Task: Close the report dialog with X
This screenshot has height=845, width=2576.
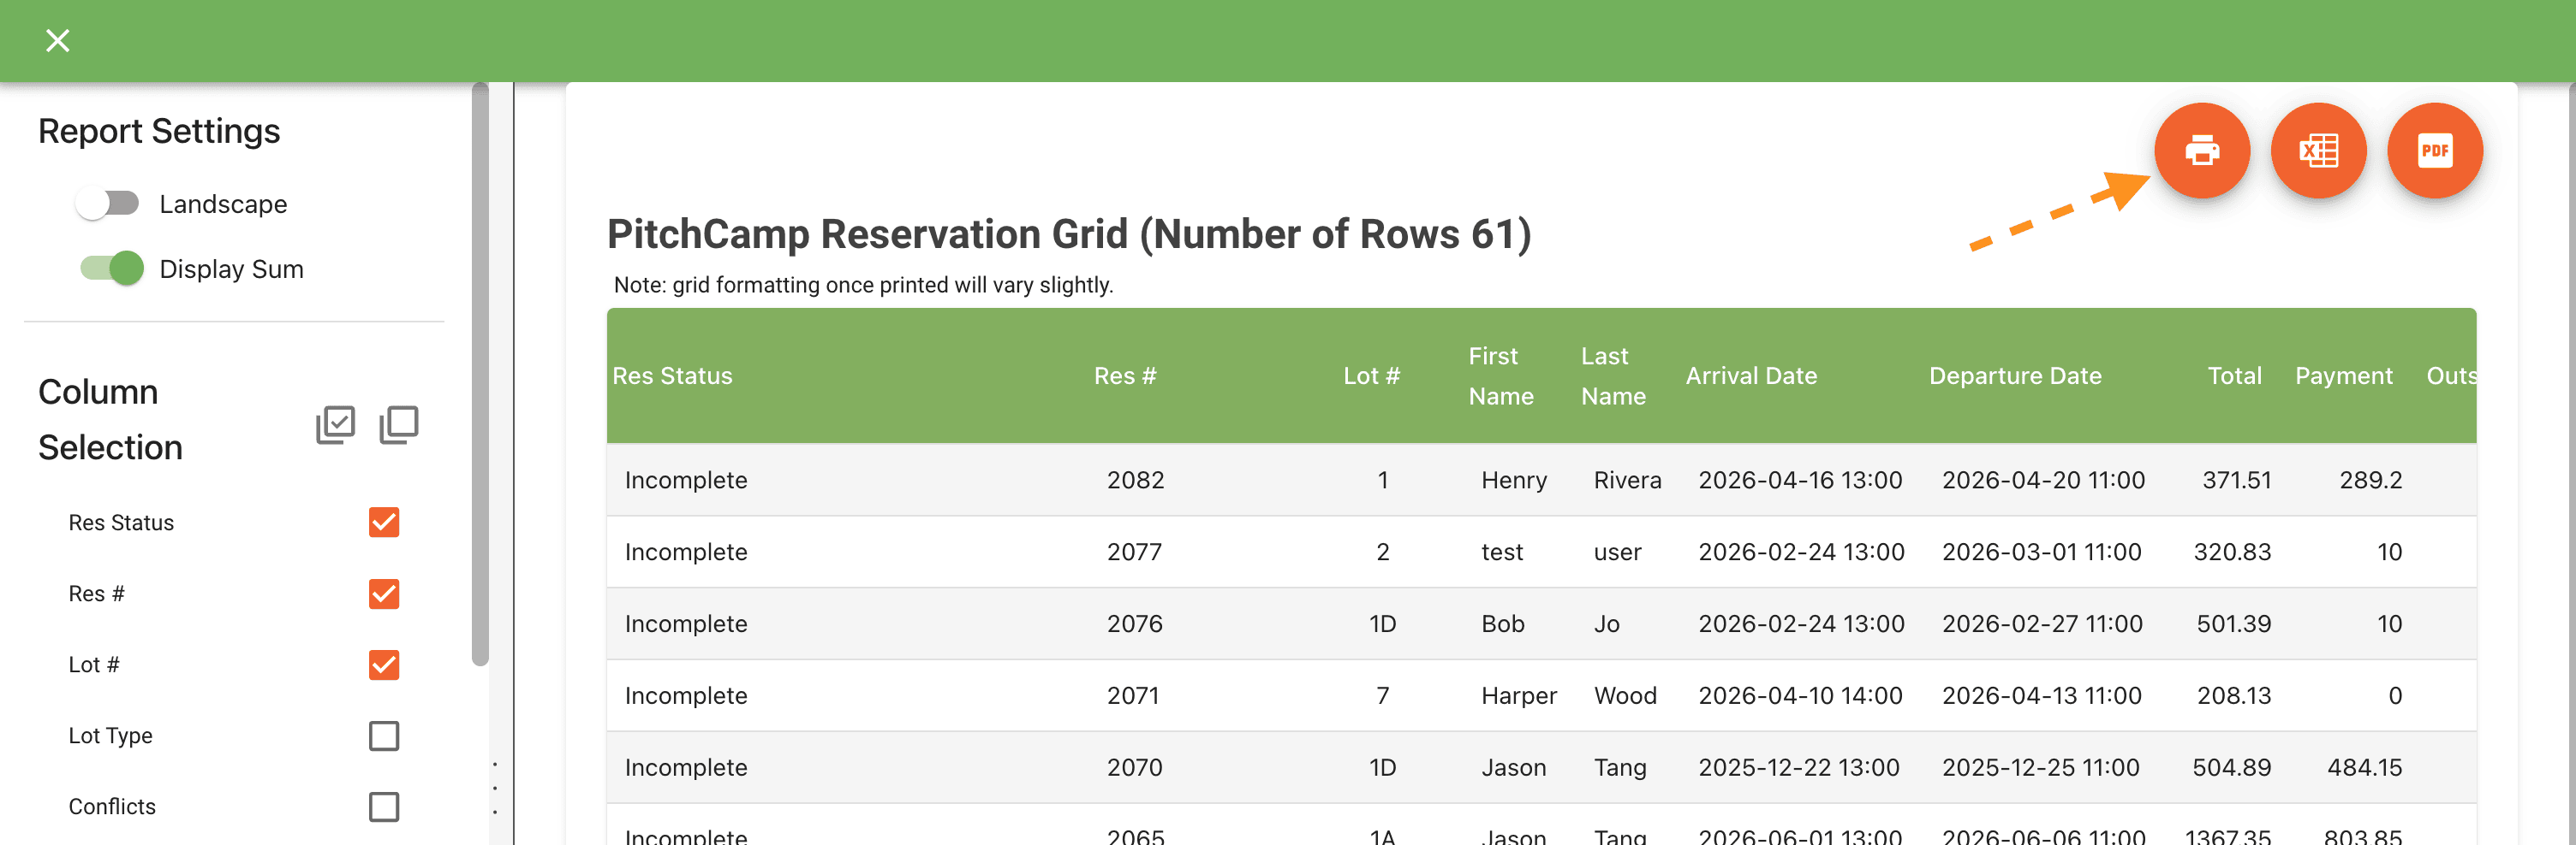Action: [x=58, y=41]
